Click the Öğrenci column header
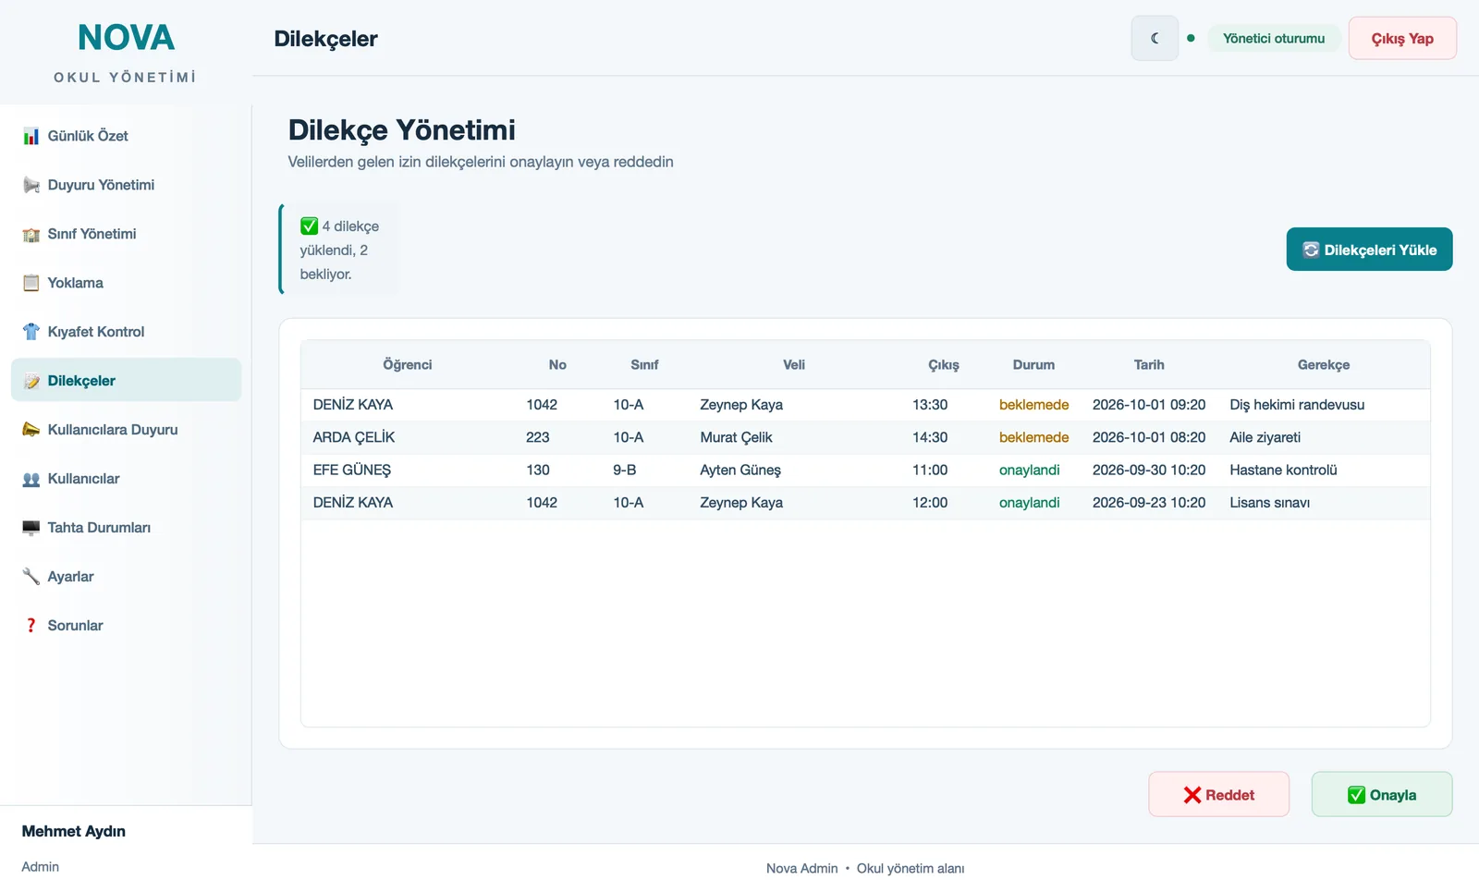1479x892 pixels. click(408, 365)
